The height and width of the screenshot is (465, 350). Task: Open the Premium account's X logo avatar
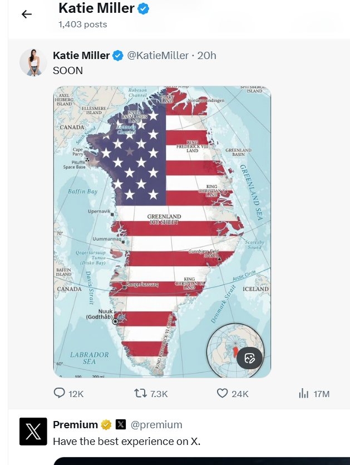pyautogui.click(x=33, y=432)
